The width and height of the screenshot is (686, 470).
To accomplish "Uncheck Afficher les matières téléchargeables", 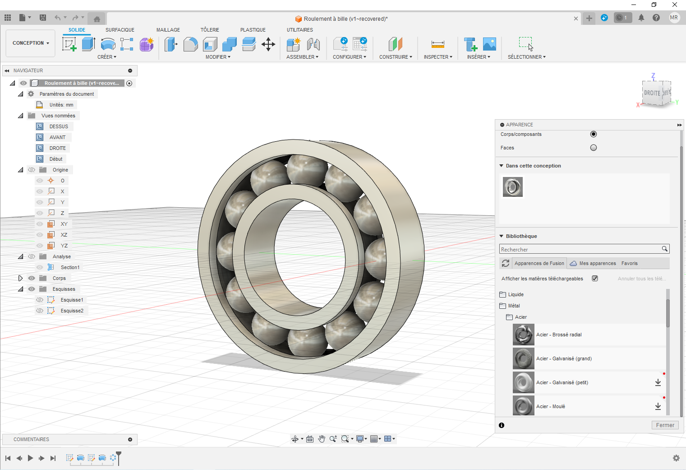I will (x=594, y=278).
